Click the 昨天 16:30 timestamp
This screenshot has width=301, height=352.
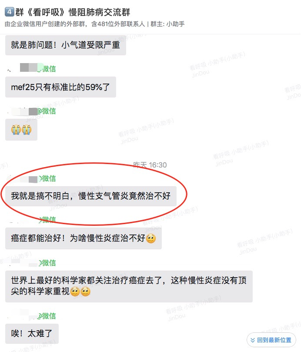coord(150,165)
